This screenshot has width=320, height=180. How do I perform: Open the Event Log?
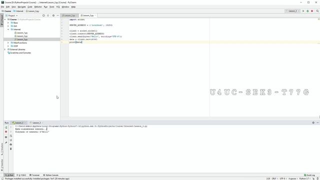pyautogui.click(x=309, y=175)
